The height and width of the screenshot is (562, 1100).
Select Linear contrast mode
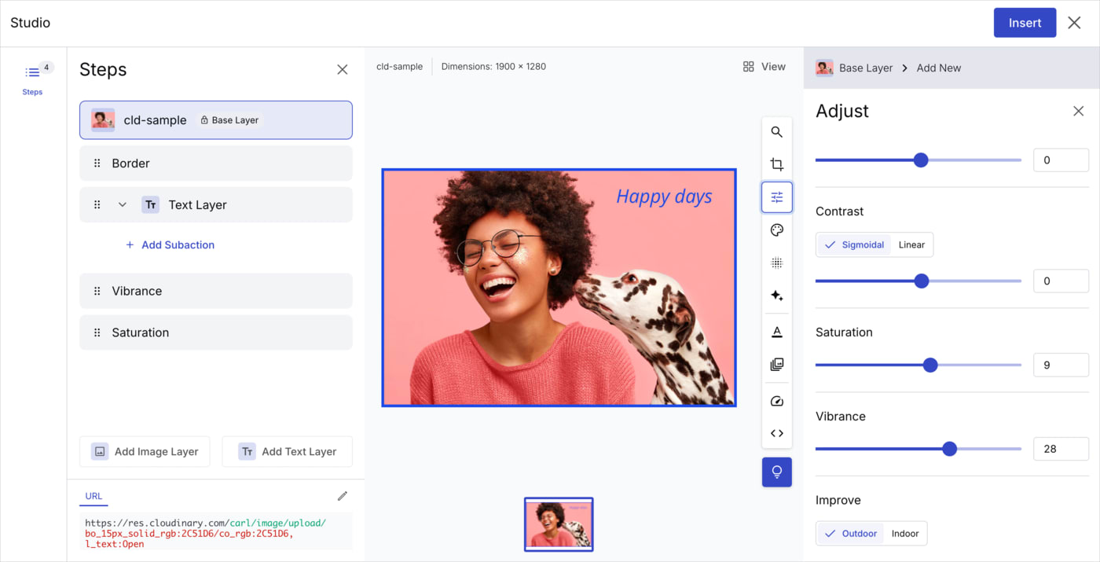coord(911,244)
